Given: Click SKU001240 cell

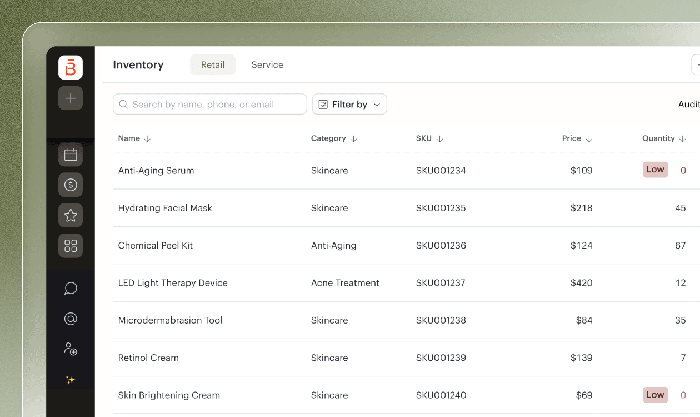Looking at the screenshot, I should coord(441,395).
